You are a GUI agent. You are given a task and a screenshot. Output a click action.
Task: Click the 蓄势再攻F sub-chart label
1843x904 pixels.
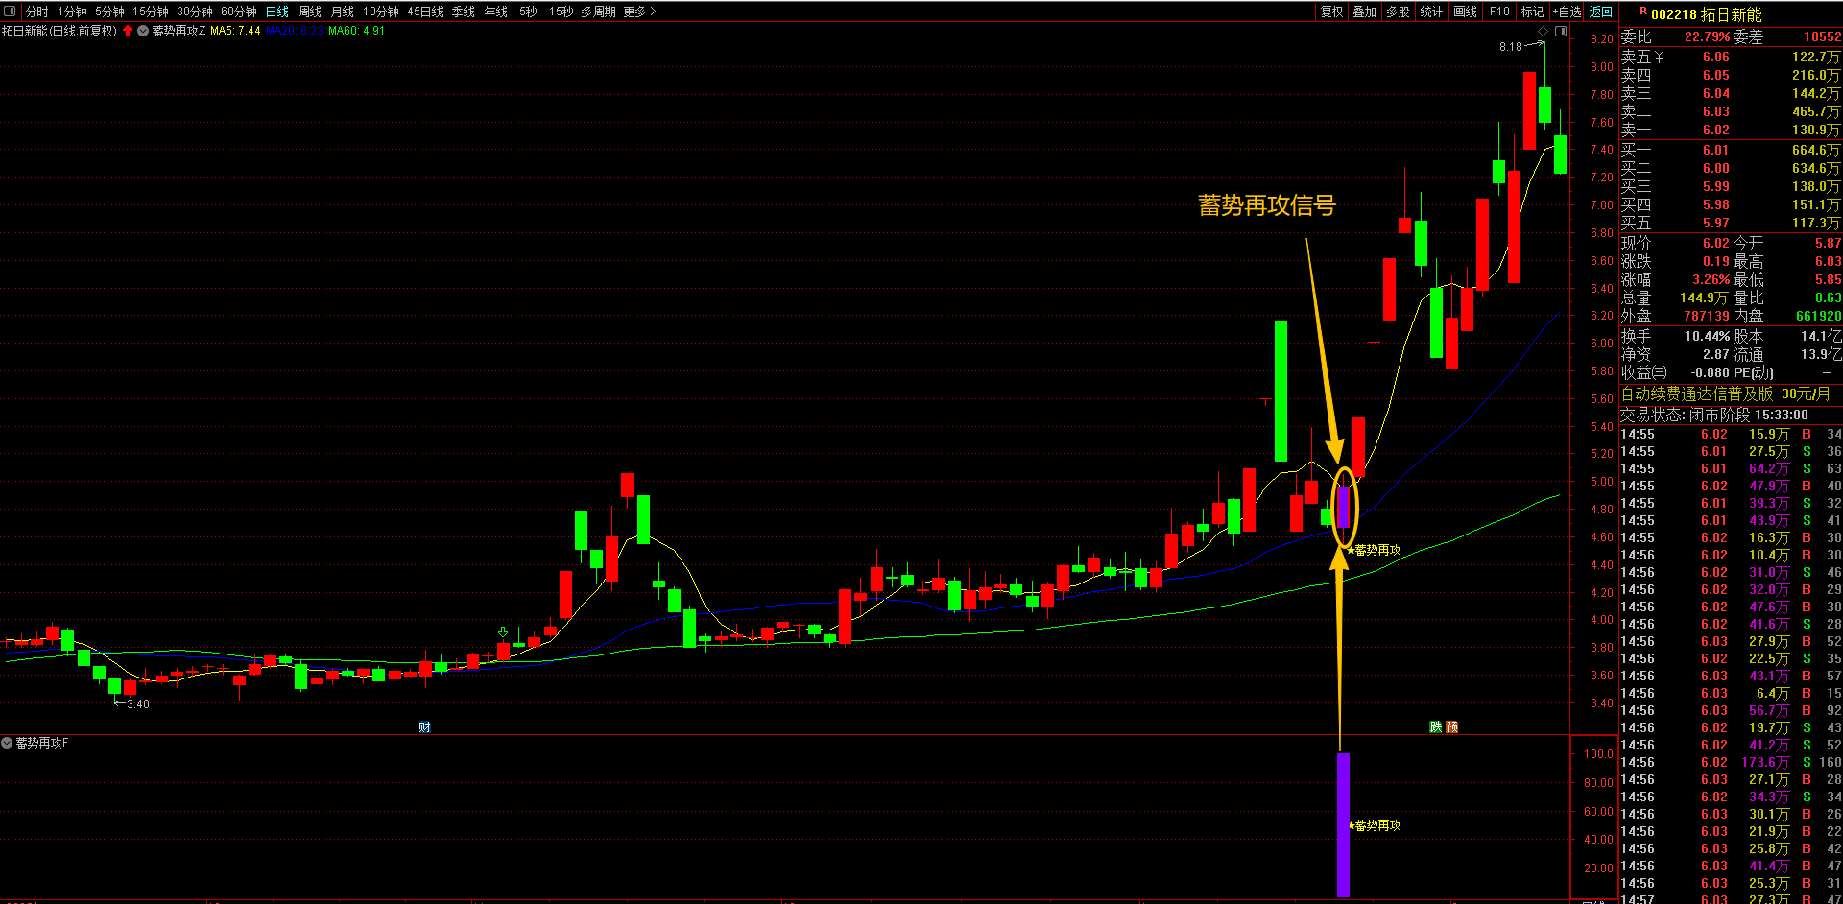tap(41, 743)
